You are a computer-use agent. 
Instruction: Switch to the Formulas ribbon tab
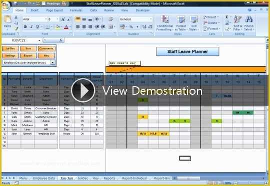click(76, 10)
